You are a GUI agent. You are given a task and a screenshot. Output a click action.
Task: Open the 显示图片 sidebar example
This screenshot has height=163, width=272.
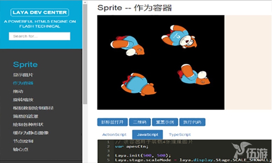coord(23,75)
